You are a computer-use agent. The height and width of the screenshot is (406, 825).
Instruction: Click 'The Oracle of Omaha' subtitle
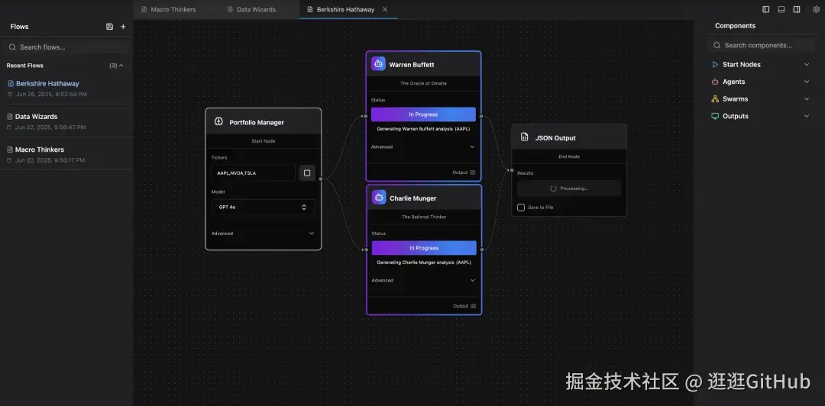tap(423, 83)
